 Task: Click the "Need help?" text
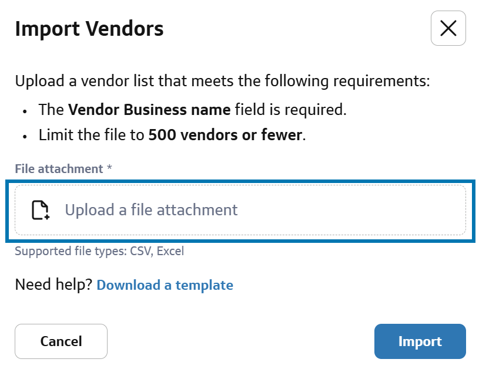coord(53,285)
